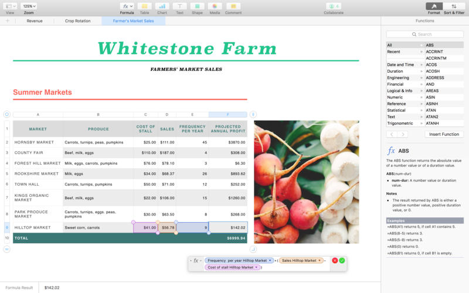The height and width of the screenshot is (293, 469).
Task: Switch to the Revenue sheet tab
Action: pos(35,21)
